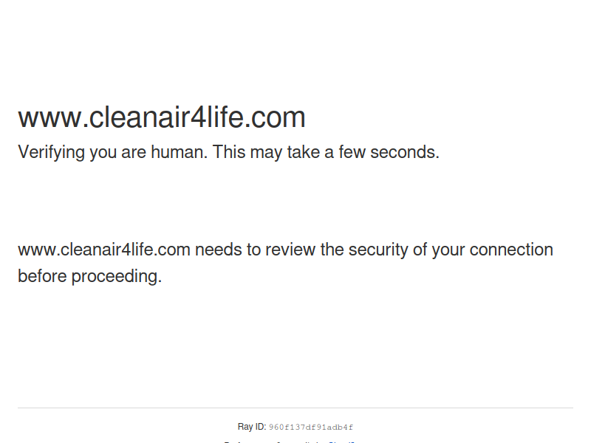Click the phrase 'few seconds' in subtitle
Image resolution: width=591 pixels, height=443 pixels.
(x=389, y=152)
